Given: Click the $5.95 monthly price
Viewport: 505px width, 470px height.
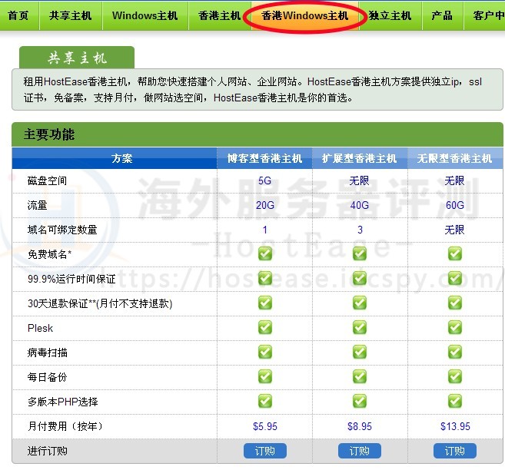Looking at the screenshot, I should (264, 426).
